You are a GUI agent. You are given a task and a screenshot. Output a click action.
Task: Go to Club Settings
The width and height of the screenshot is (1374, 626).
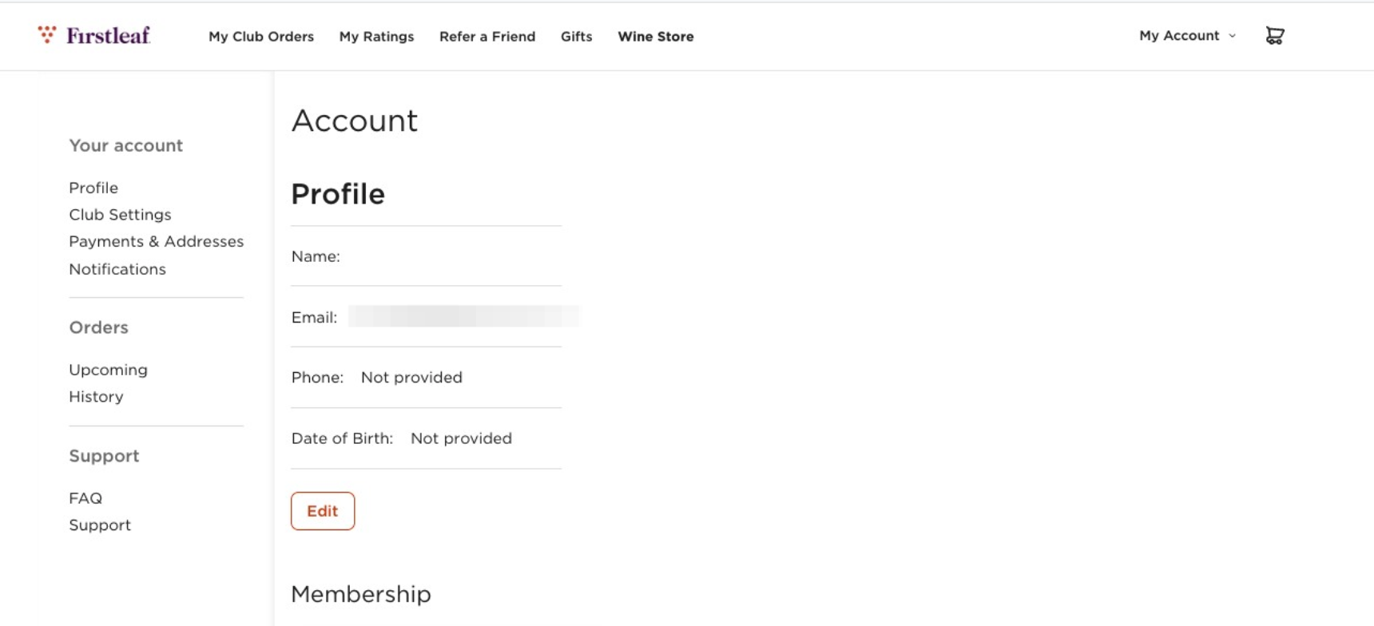[120, 215]
